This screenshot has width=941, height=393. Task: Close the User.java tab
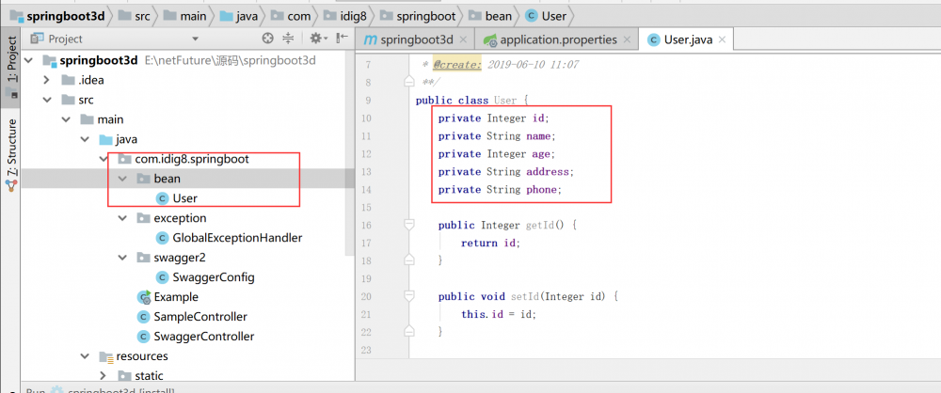point(722,39)
